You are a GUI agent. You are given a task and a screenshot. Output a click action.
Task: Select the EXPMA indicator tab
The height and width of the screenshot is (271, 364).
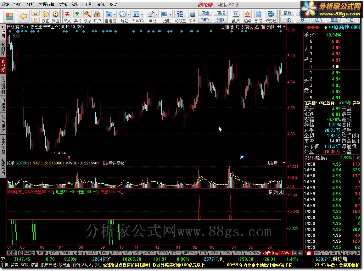pyautogui.click(x=253, y=253)
